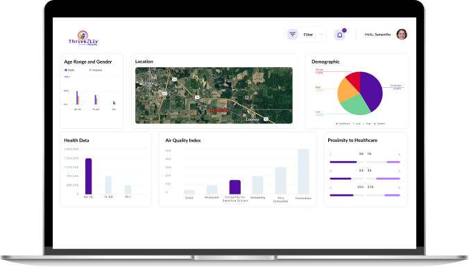Image resolution: width=469 pixels, height=267 pixels.
Task: Open the notifications bell icon
Action: (x=340, y=35)
